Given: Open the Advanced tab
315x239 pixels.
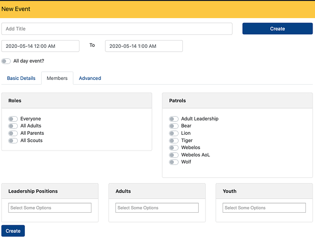Looking at the screenshot, I should [90, 78].
